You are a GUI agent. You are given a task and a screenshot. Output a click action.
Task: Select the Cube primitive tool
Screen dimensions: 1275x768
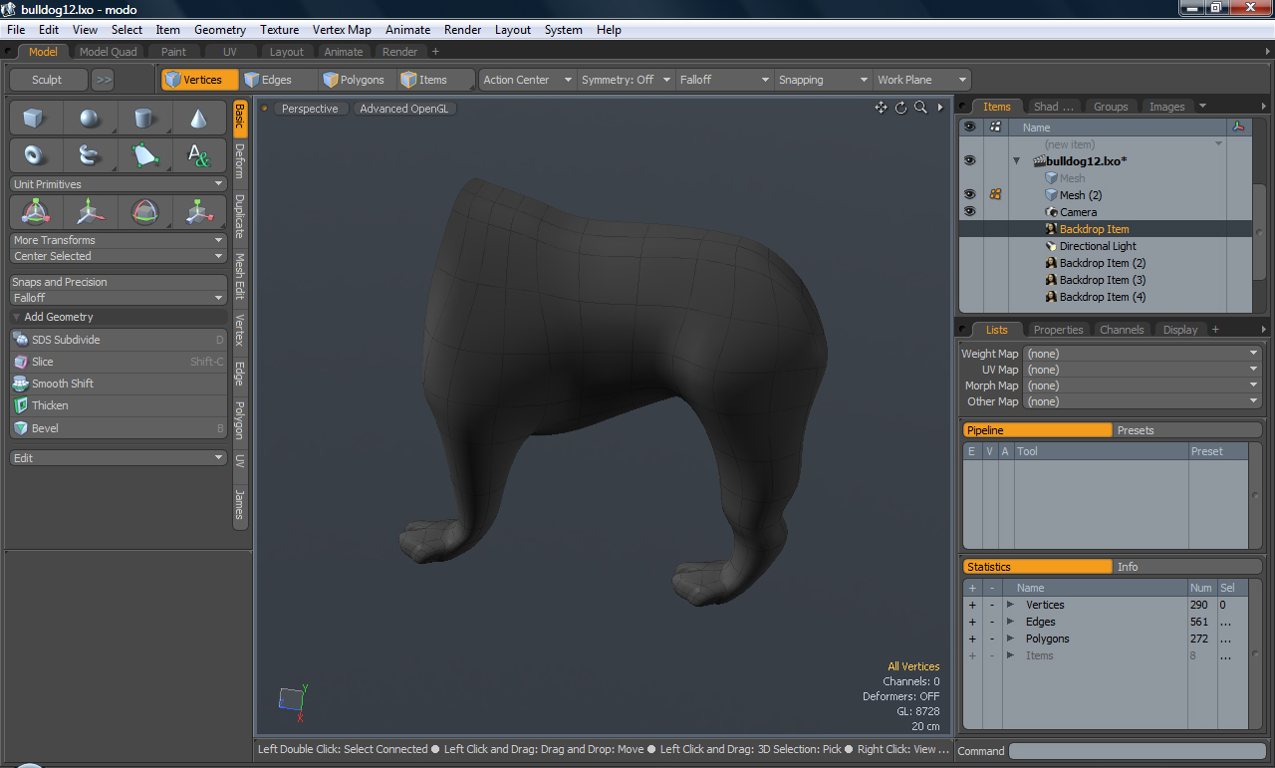click(x=35, y=119)
